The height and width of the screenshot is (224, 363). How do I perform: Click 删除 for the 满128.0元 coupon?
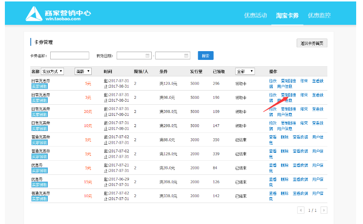284,151
